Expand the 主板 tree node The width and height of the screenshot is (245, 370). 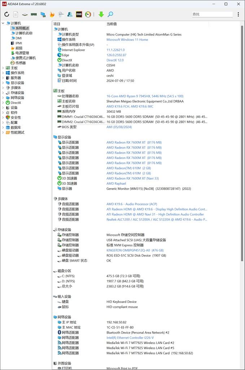3,68
